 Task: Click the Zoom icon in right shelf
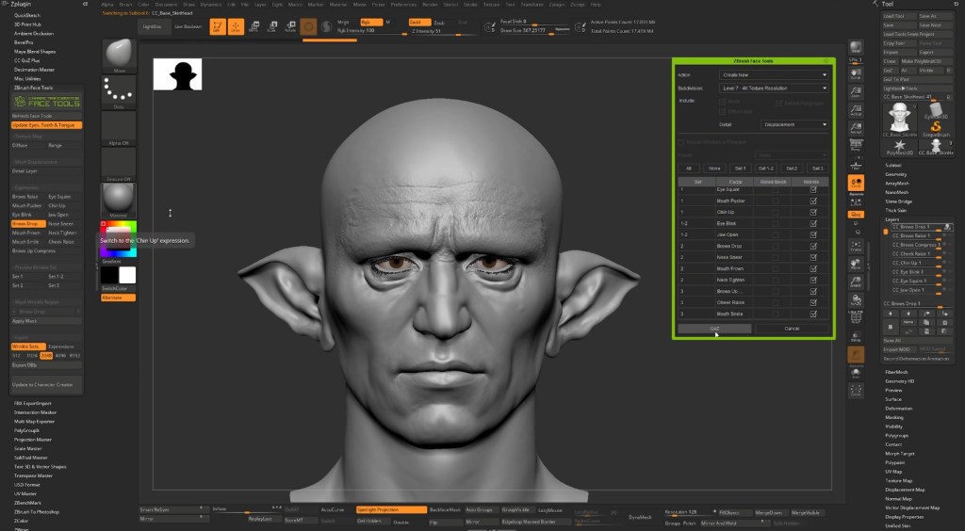856,93
